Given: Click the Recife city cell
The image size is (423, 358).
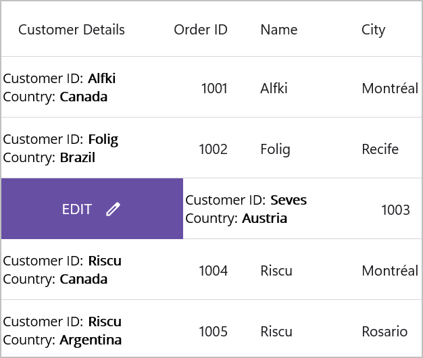Looking at the screenshot, I should (x=380, y=149).
